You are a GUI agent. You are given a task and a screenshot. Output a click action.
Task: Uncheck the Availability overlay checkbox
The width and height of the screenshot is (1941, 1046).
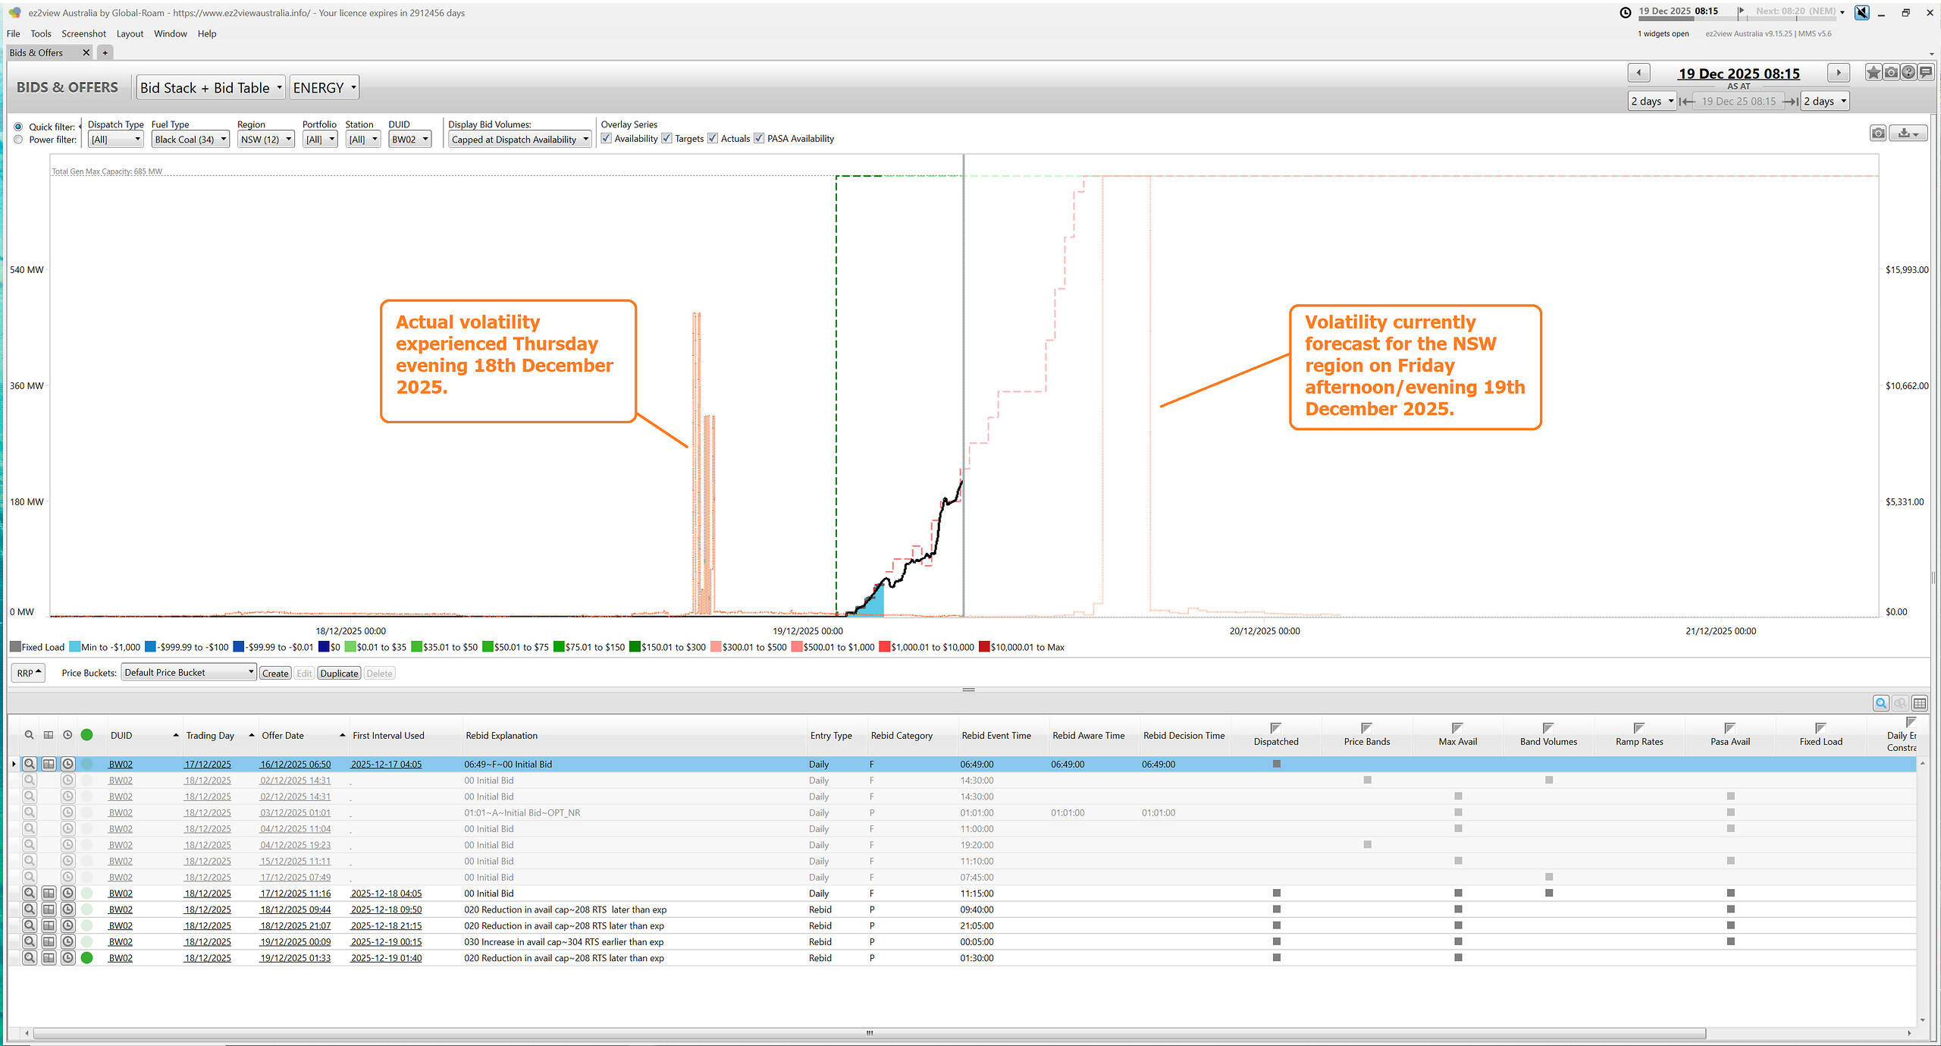(607, 138)
